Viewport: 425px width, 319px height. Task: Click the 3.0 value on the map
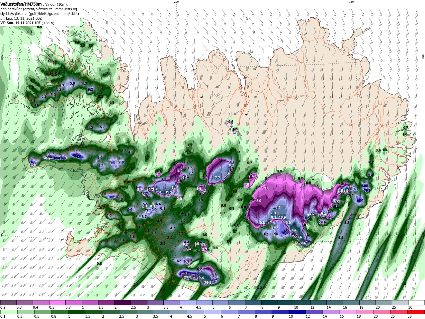(183, 220)
